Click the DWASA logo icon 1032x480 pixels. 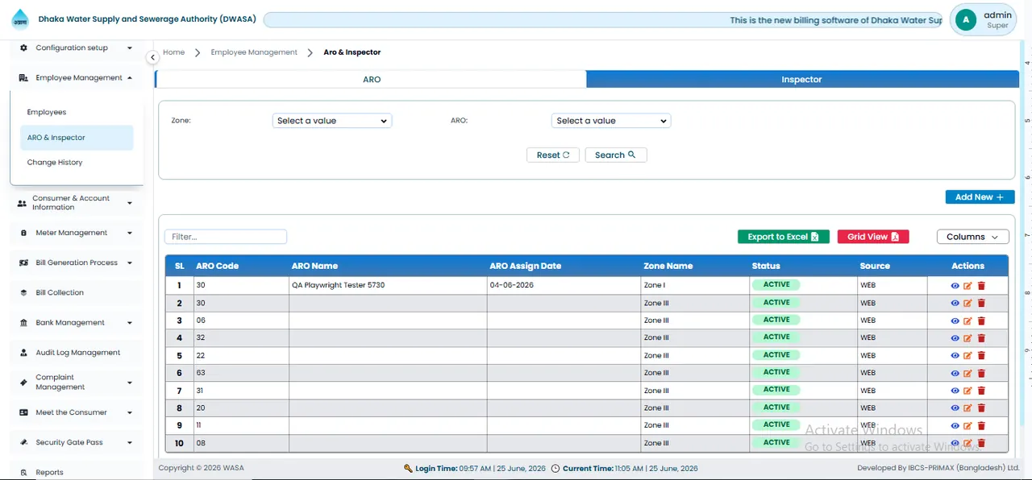click(19, 19)
